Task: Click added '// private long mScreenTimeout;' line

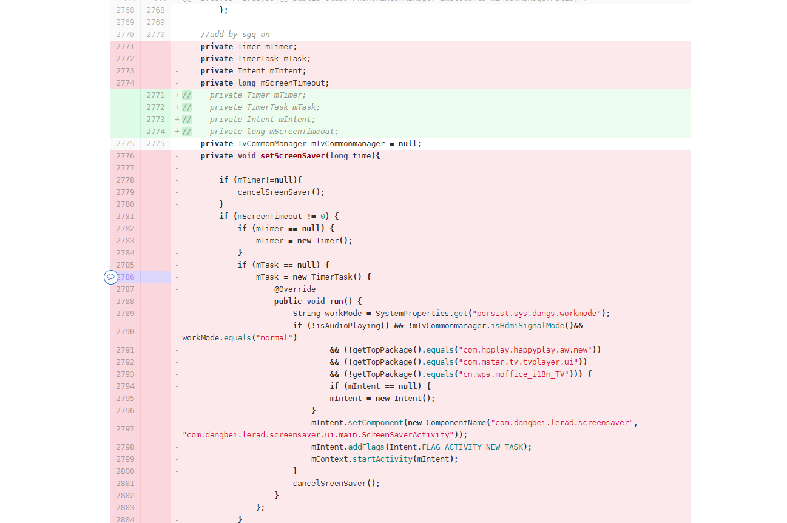Action: coord(260,132)
